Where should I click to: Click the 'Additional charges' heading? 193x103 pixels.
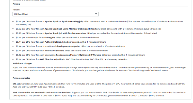pos(22,63)
